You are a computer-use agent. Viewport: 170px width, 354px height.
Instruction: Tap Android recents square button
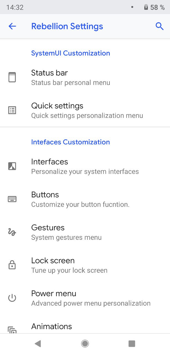(x=132, y=343)
